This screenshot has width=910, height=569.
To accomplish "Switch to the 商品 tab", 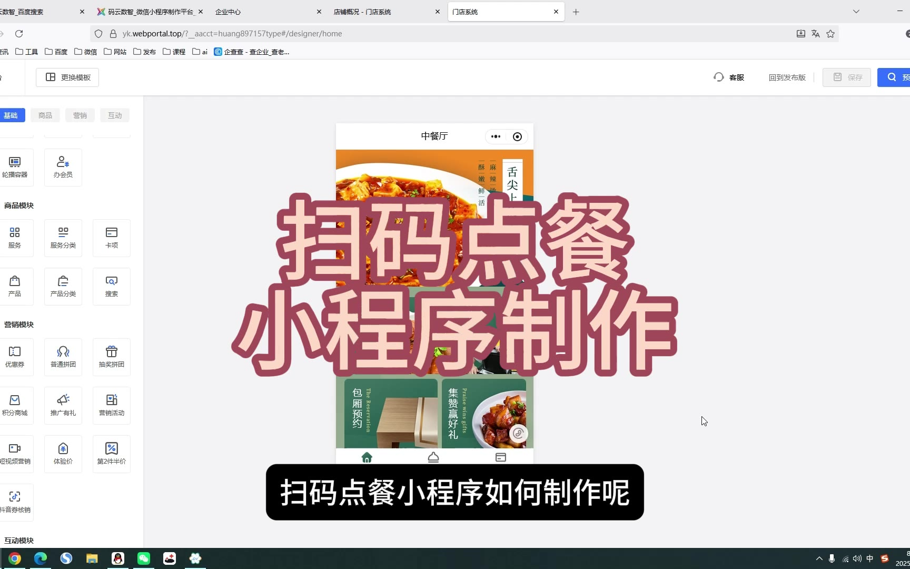I will (45, 115).
